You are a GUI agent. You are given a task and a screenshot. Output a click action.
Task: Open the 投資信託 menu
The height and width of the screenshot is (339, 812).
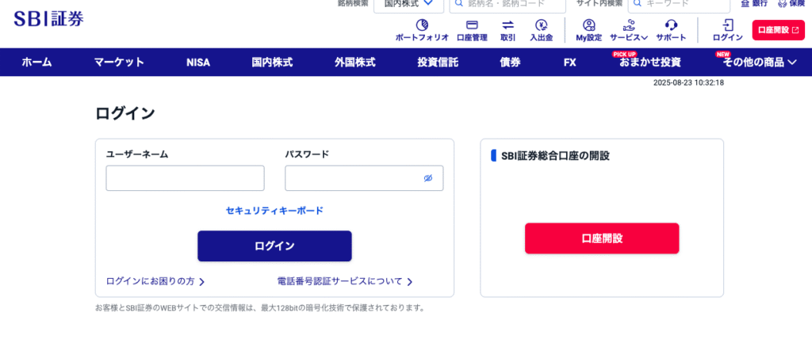click(x=438, y=63)
